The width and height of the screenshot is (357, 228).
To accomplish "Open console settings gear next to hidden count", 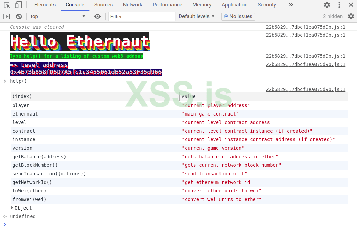I will (x=351, y=16).
